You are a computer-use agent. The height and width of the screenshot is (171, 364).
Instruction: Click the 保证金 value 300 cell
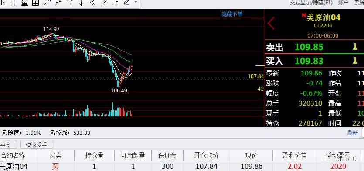point(167,166)
